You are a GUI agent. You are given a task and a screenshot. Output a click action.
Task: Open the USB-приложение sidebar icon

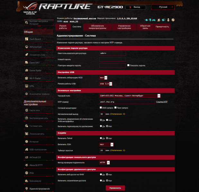[27, 149]
